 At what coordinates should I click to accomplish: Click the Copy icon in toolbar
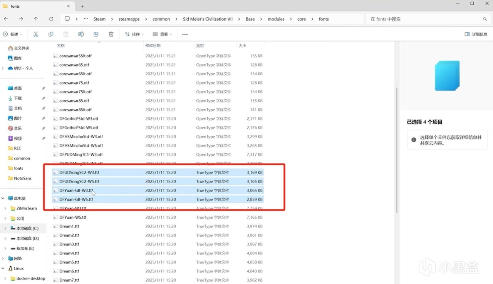tap(51, 34)
